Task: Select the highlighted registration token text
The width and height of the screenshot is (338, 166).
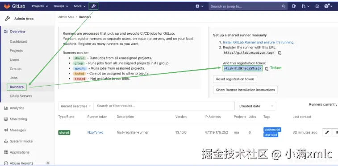Action: [243, 68]
